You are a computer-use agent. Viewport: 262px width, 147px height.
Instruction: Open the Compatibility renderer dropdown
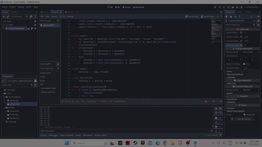tap(252, 7)
